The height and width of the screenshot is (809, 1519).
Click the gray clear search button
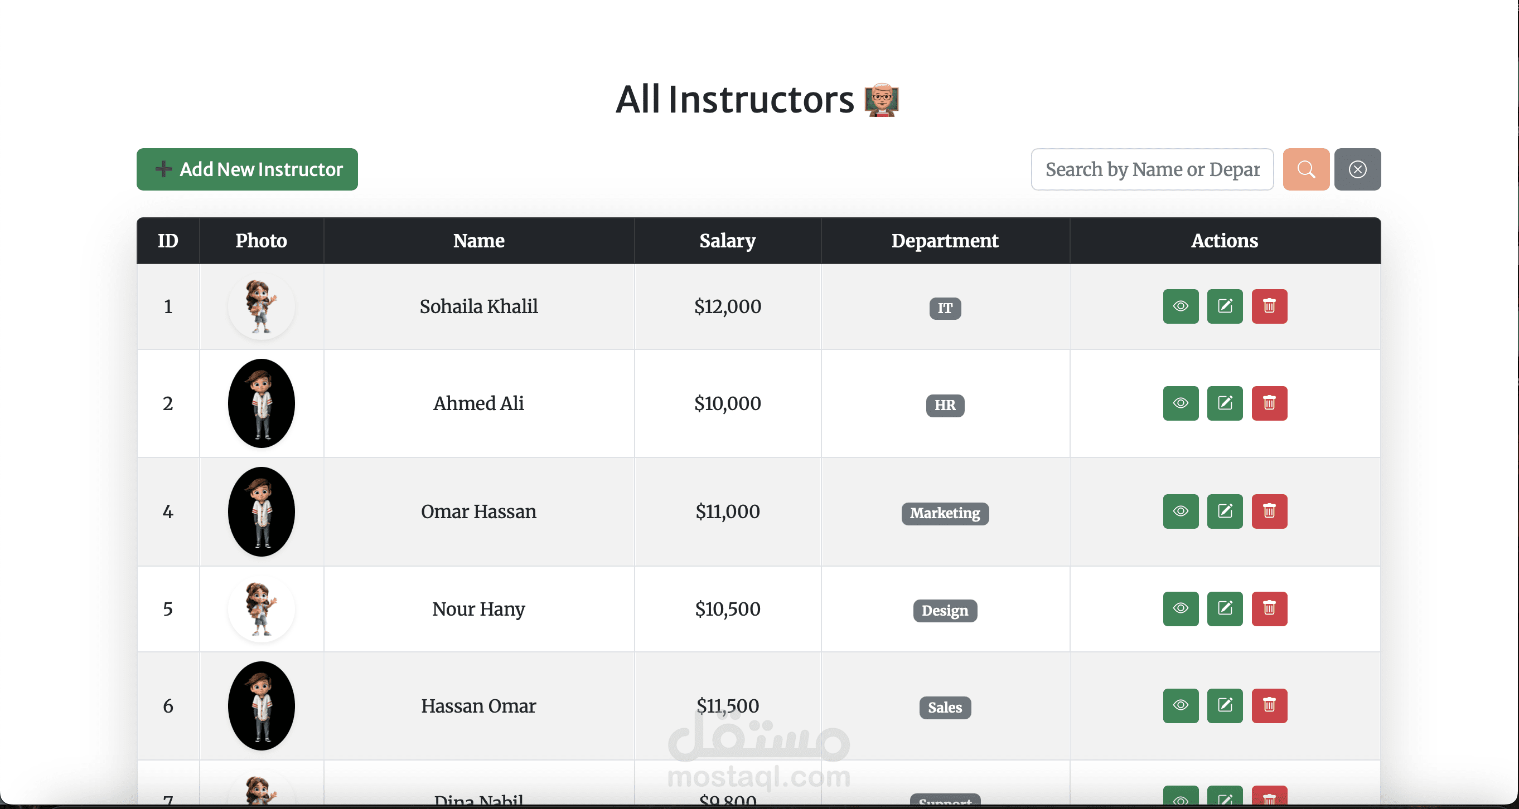point(1357,169)
